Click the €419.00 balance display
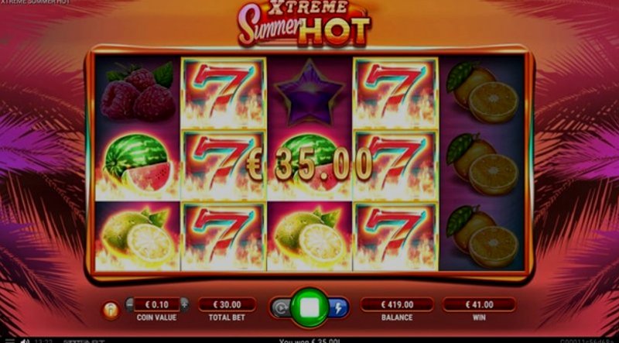Screen dimensions: 619x343 (397, 304)
